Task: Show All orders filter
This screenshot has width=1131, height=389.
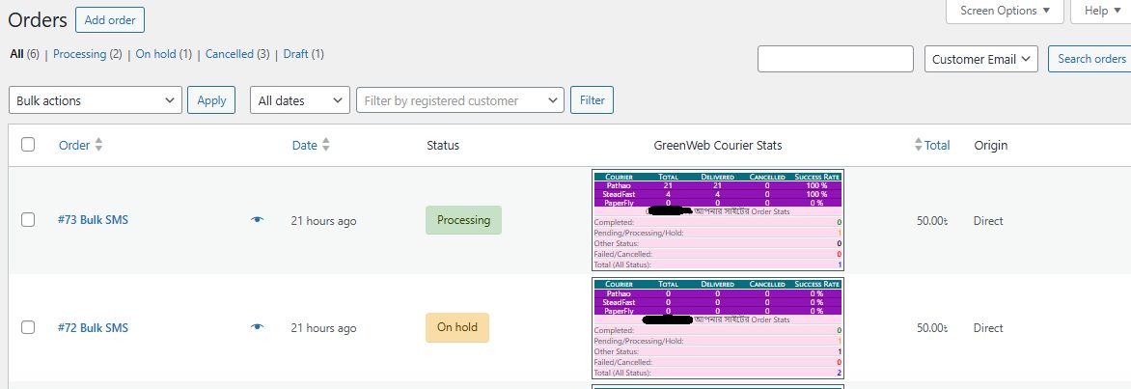Action: [16, 54]
